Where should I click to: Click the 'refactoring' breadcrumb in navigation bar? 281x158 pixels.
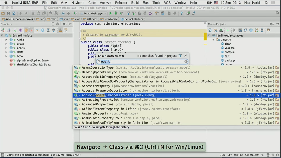[x=109, y=19]
